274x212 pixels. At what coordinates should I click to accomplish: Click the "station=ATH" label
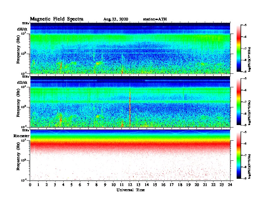155,19
